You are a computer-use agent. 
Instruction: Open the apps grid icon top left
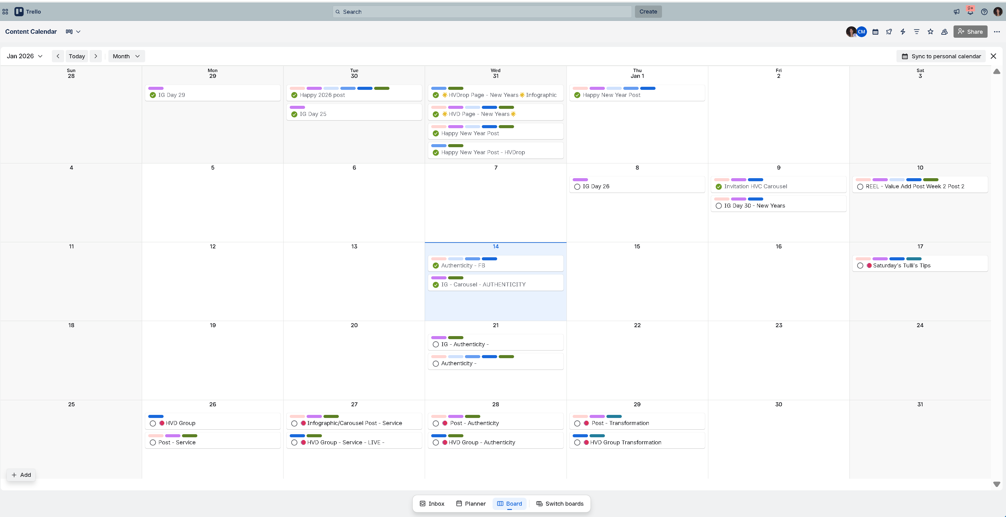tap(5, 12)
